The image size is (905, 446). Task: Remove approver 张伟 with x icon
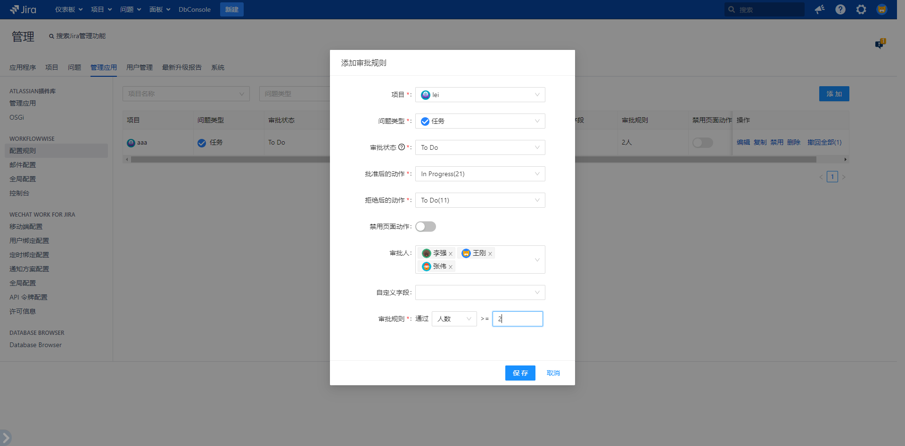pos(451,267)
